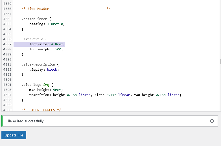The height and width of the screenshot is (146, 221).
Task: Click the closing brace on line 4898
Action: (x=22, y=100)
